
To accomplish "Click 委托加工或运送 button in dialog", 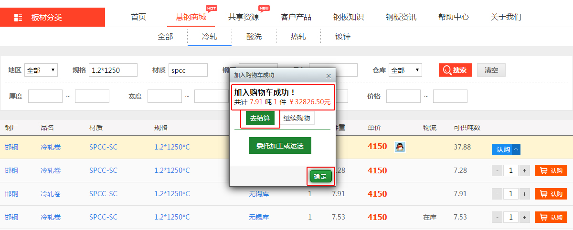I will coord(280,146).
